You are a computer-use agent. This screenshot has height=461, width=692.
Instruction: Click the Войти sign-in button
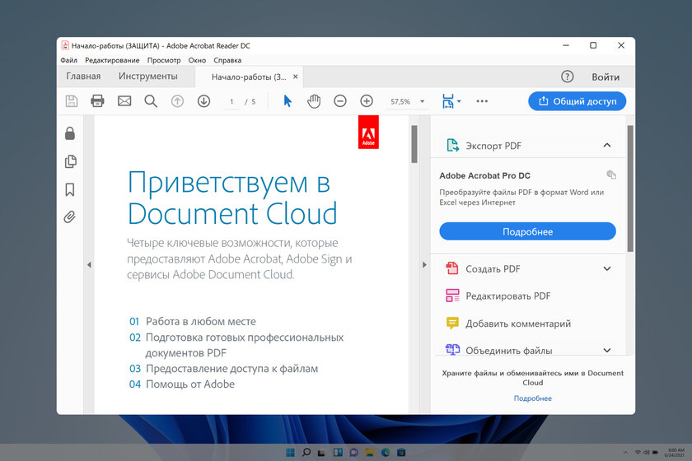pyautogui.click(x=605, y=77)
